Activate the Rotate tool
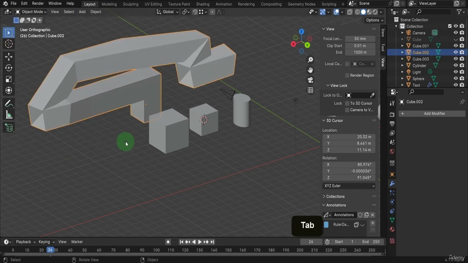The image size is (468, 263). 9,68
